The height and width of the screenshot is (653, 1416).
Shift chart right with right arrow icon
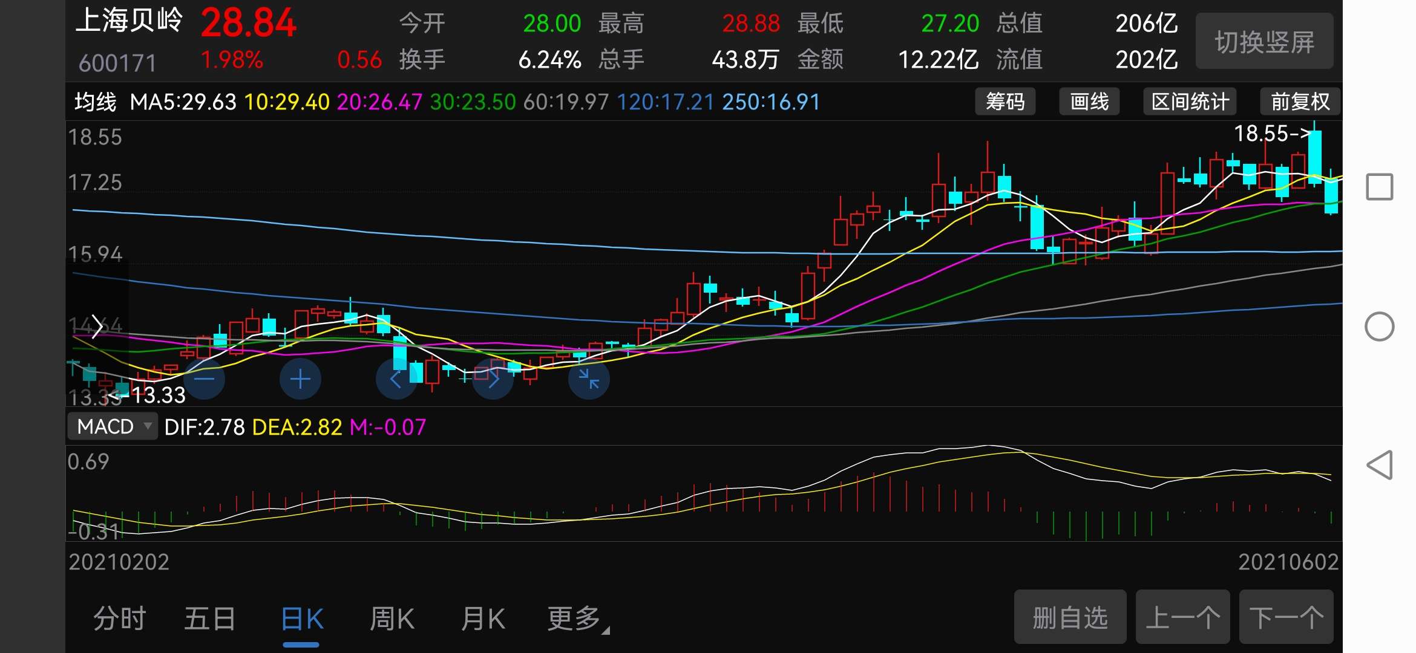(493, 379)
